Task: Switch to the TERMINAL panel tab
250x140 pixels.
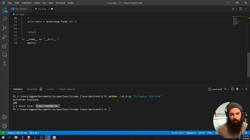Action: click(x=18, y=89)
